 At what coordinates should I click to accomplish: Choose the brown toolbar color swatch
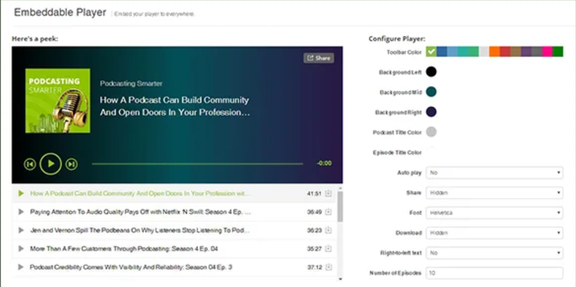[x=516, y=52]
